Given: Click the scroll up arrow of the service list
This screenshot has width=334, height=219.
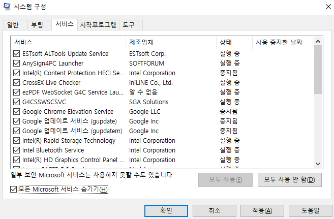Looking at the screenshot, I should click(x=318, y=41).
